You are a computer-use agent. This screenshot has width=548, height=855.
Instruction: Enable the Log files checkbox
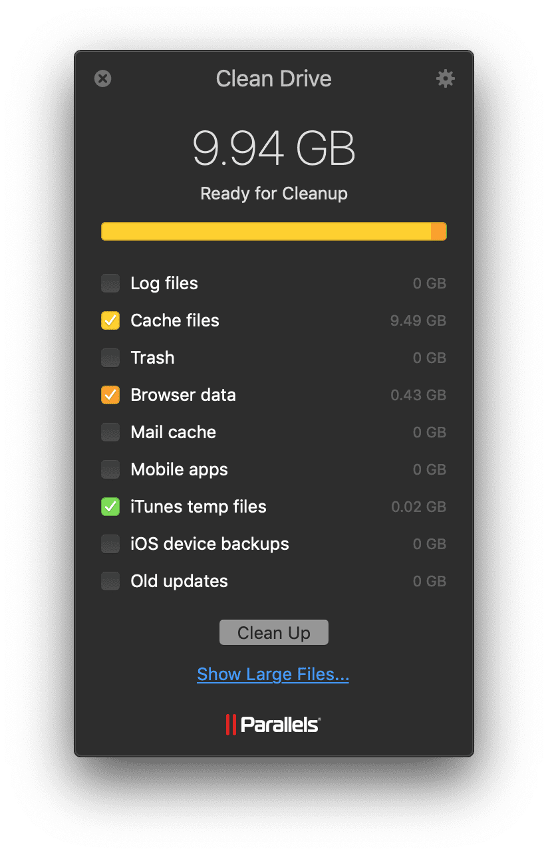110,283
